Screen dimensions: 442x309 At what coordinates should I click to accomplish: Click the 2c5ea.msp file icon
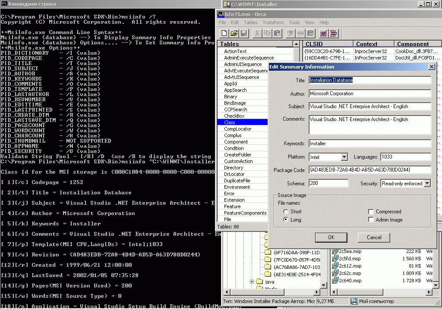[x=335, y=252]
